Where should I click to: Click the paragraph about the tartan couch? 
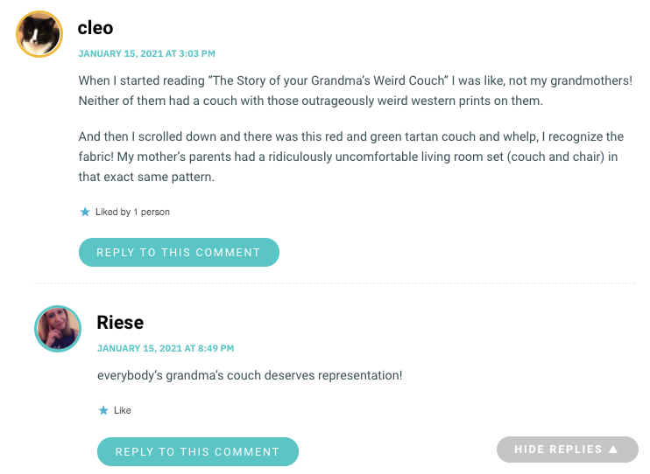(350, 157)
